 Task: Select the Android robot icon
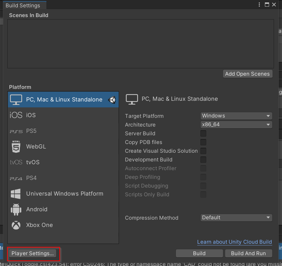pyautogui.click(x=16, y=210)
